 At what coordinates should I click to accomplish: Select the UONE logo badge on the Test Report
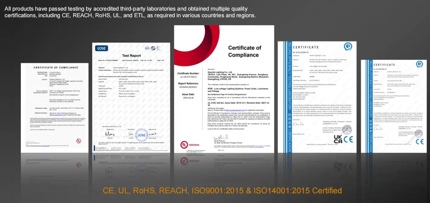click(101, 48)
